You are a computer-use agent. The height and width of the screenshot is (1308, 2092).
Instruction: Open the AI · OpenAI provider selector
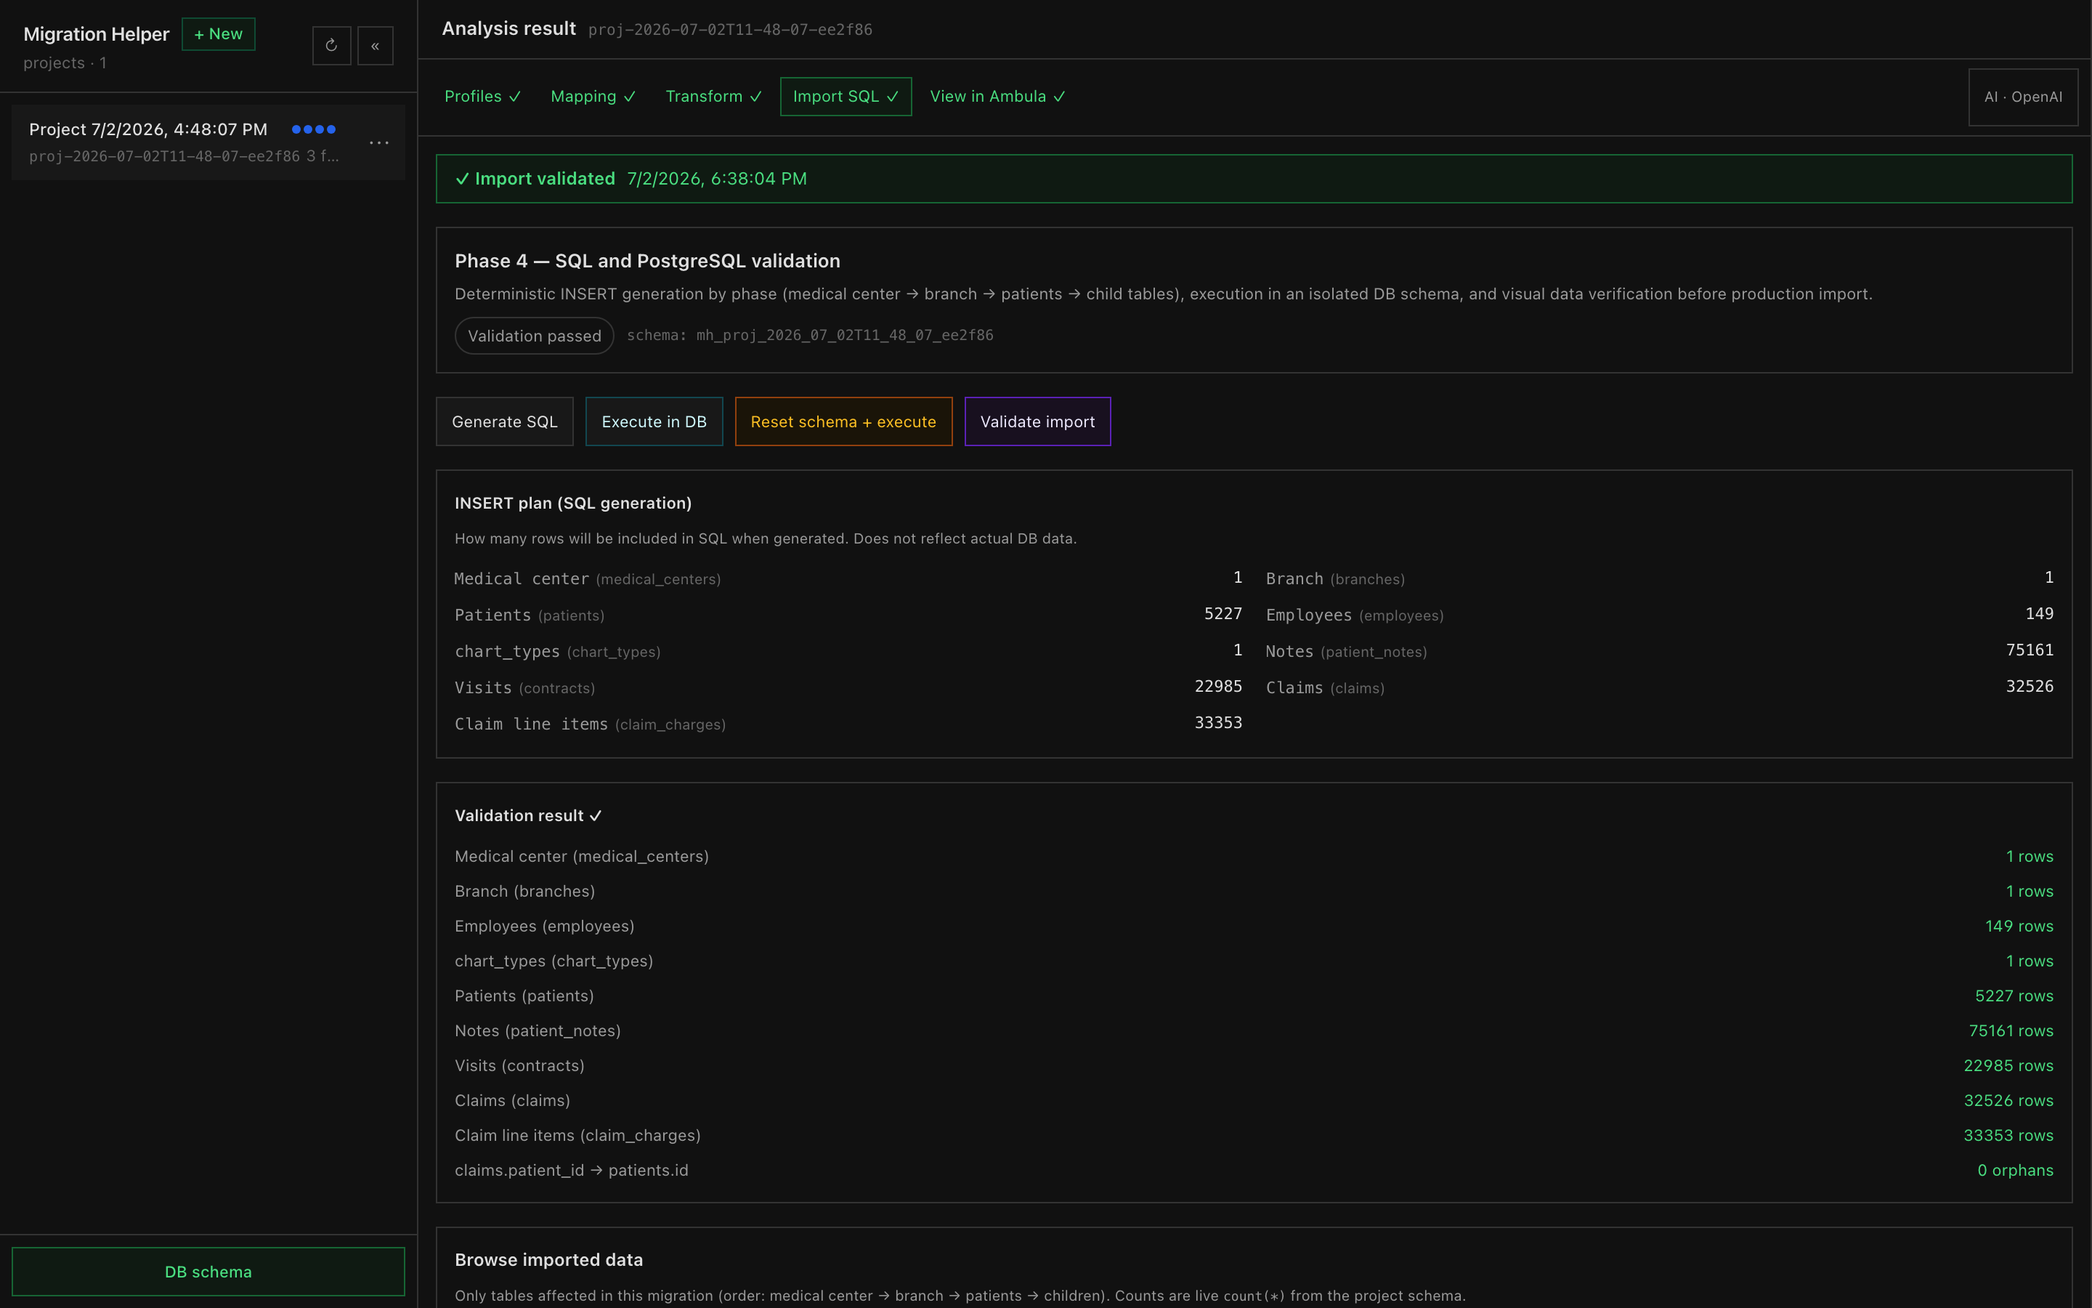(x=2023, y=97)
